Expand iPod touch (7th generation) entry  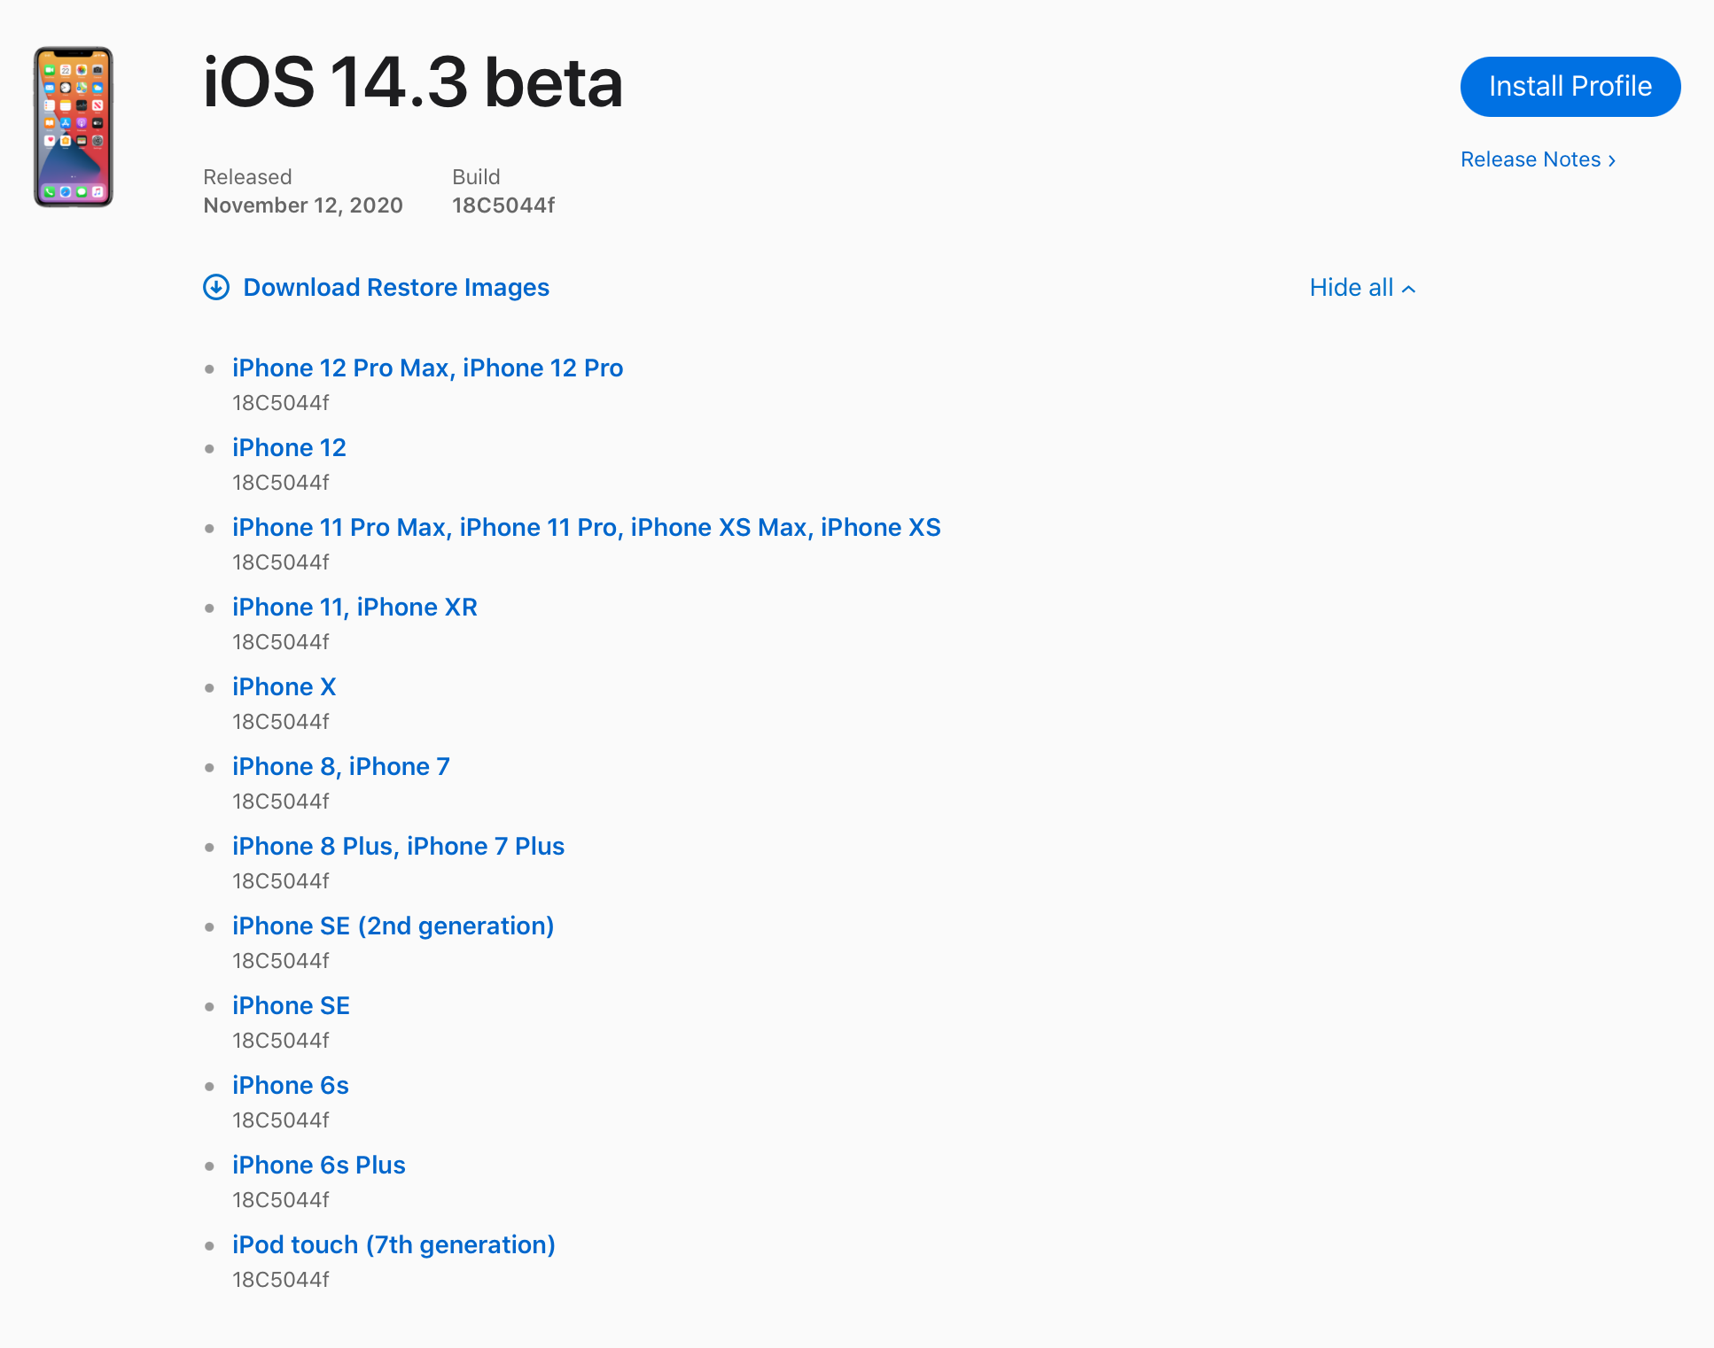click(393, 1244)
